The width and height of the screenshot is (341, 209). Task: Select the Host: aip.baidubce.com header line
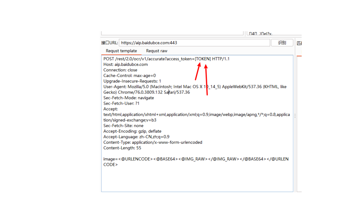coord(126,64)
